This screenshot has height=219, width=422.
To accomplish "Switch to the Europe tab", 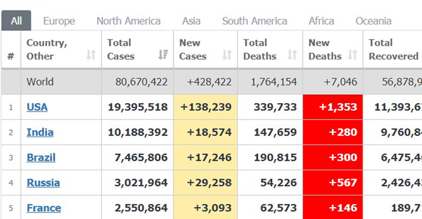I will tap(59, 21).
